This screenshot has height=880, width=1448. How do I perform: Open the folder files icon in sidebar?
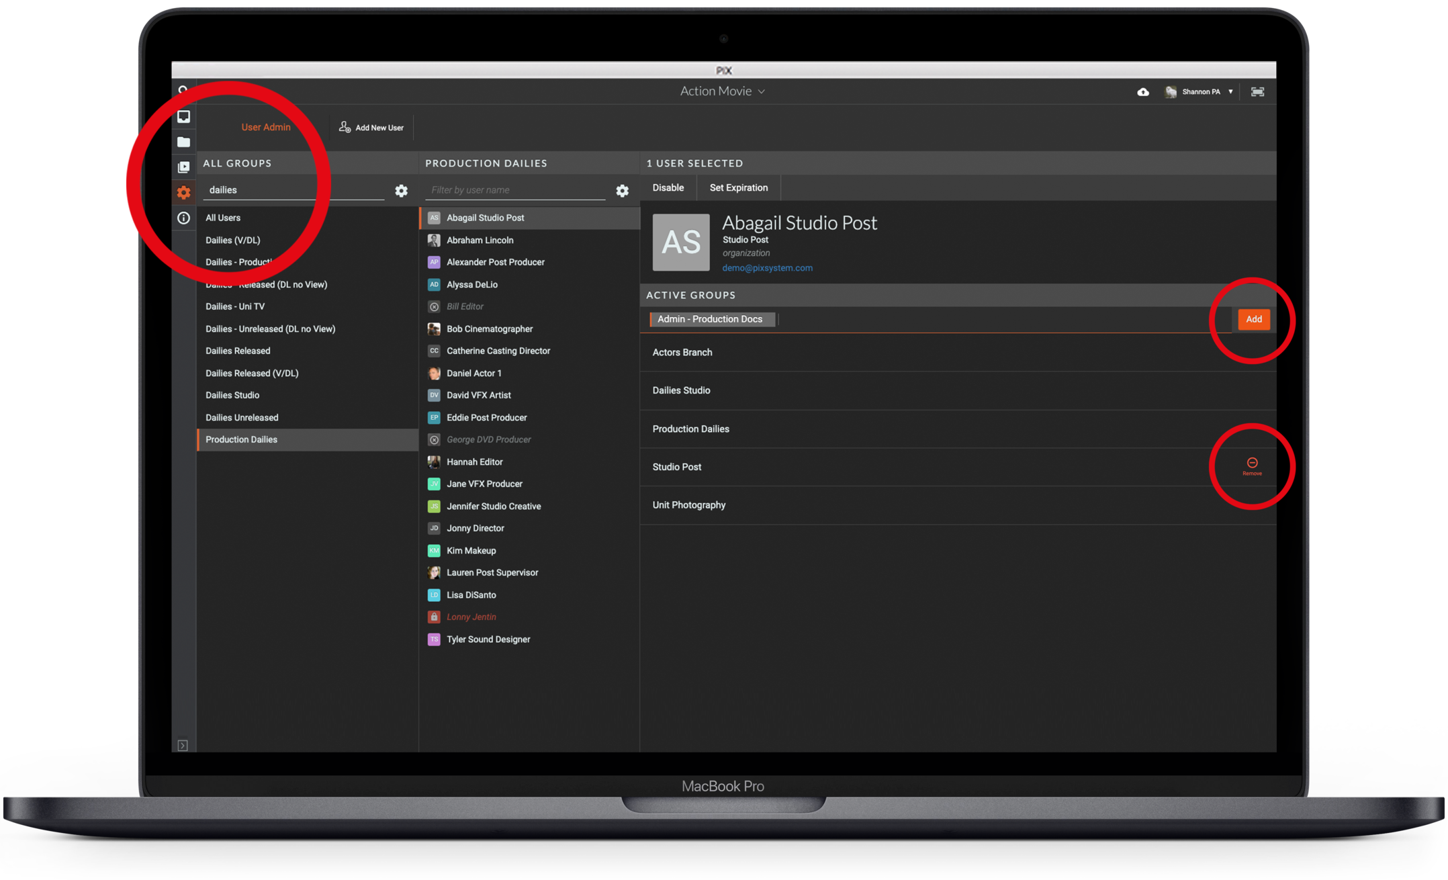click(x=183, y=142)
